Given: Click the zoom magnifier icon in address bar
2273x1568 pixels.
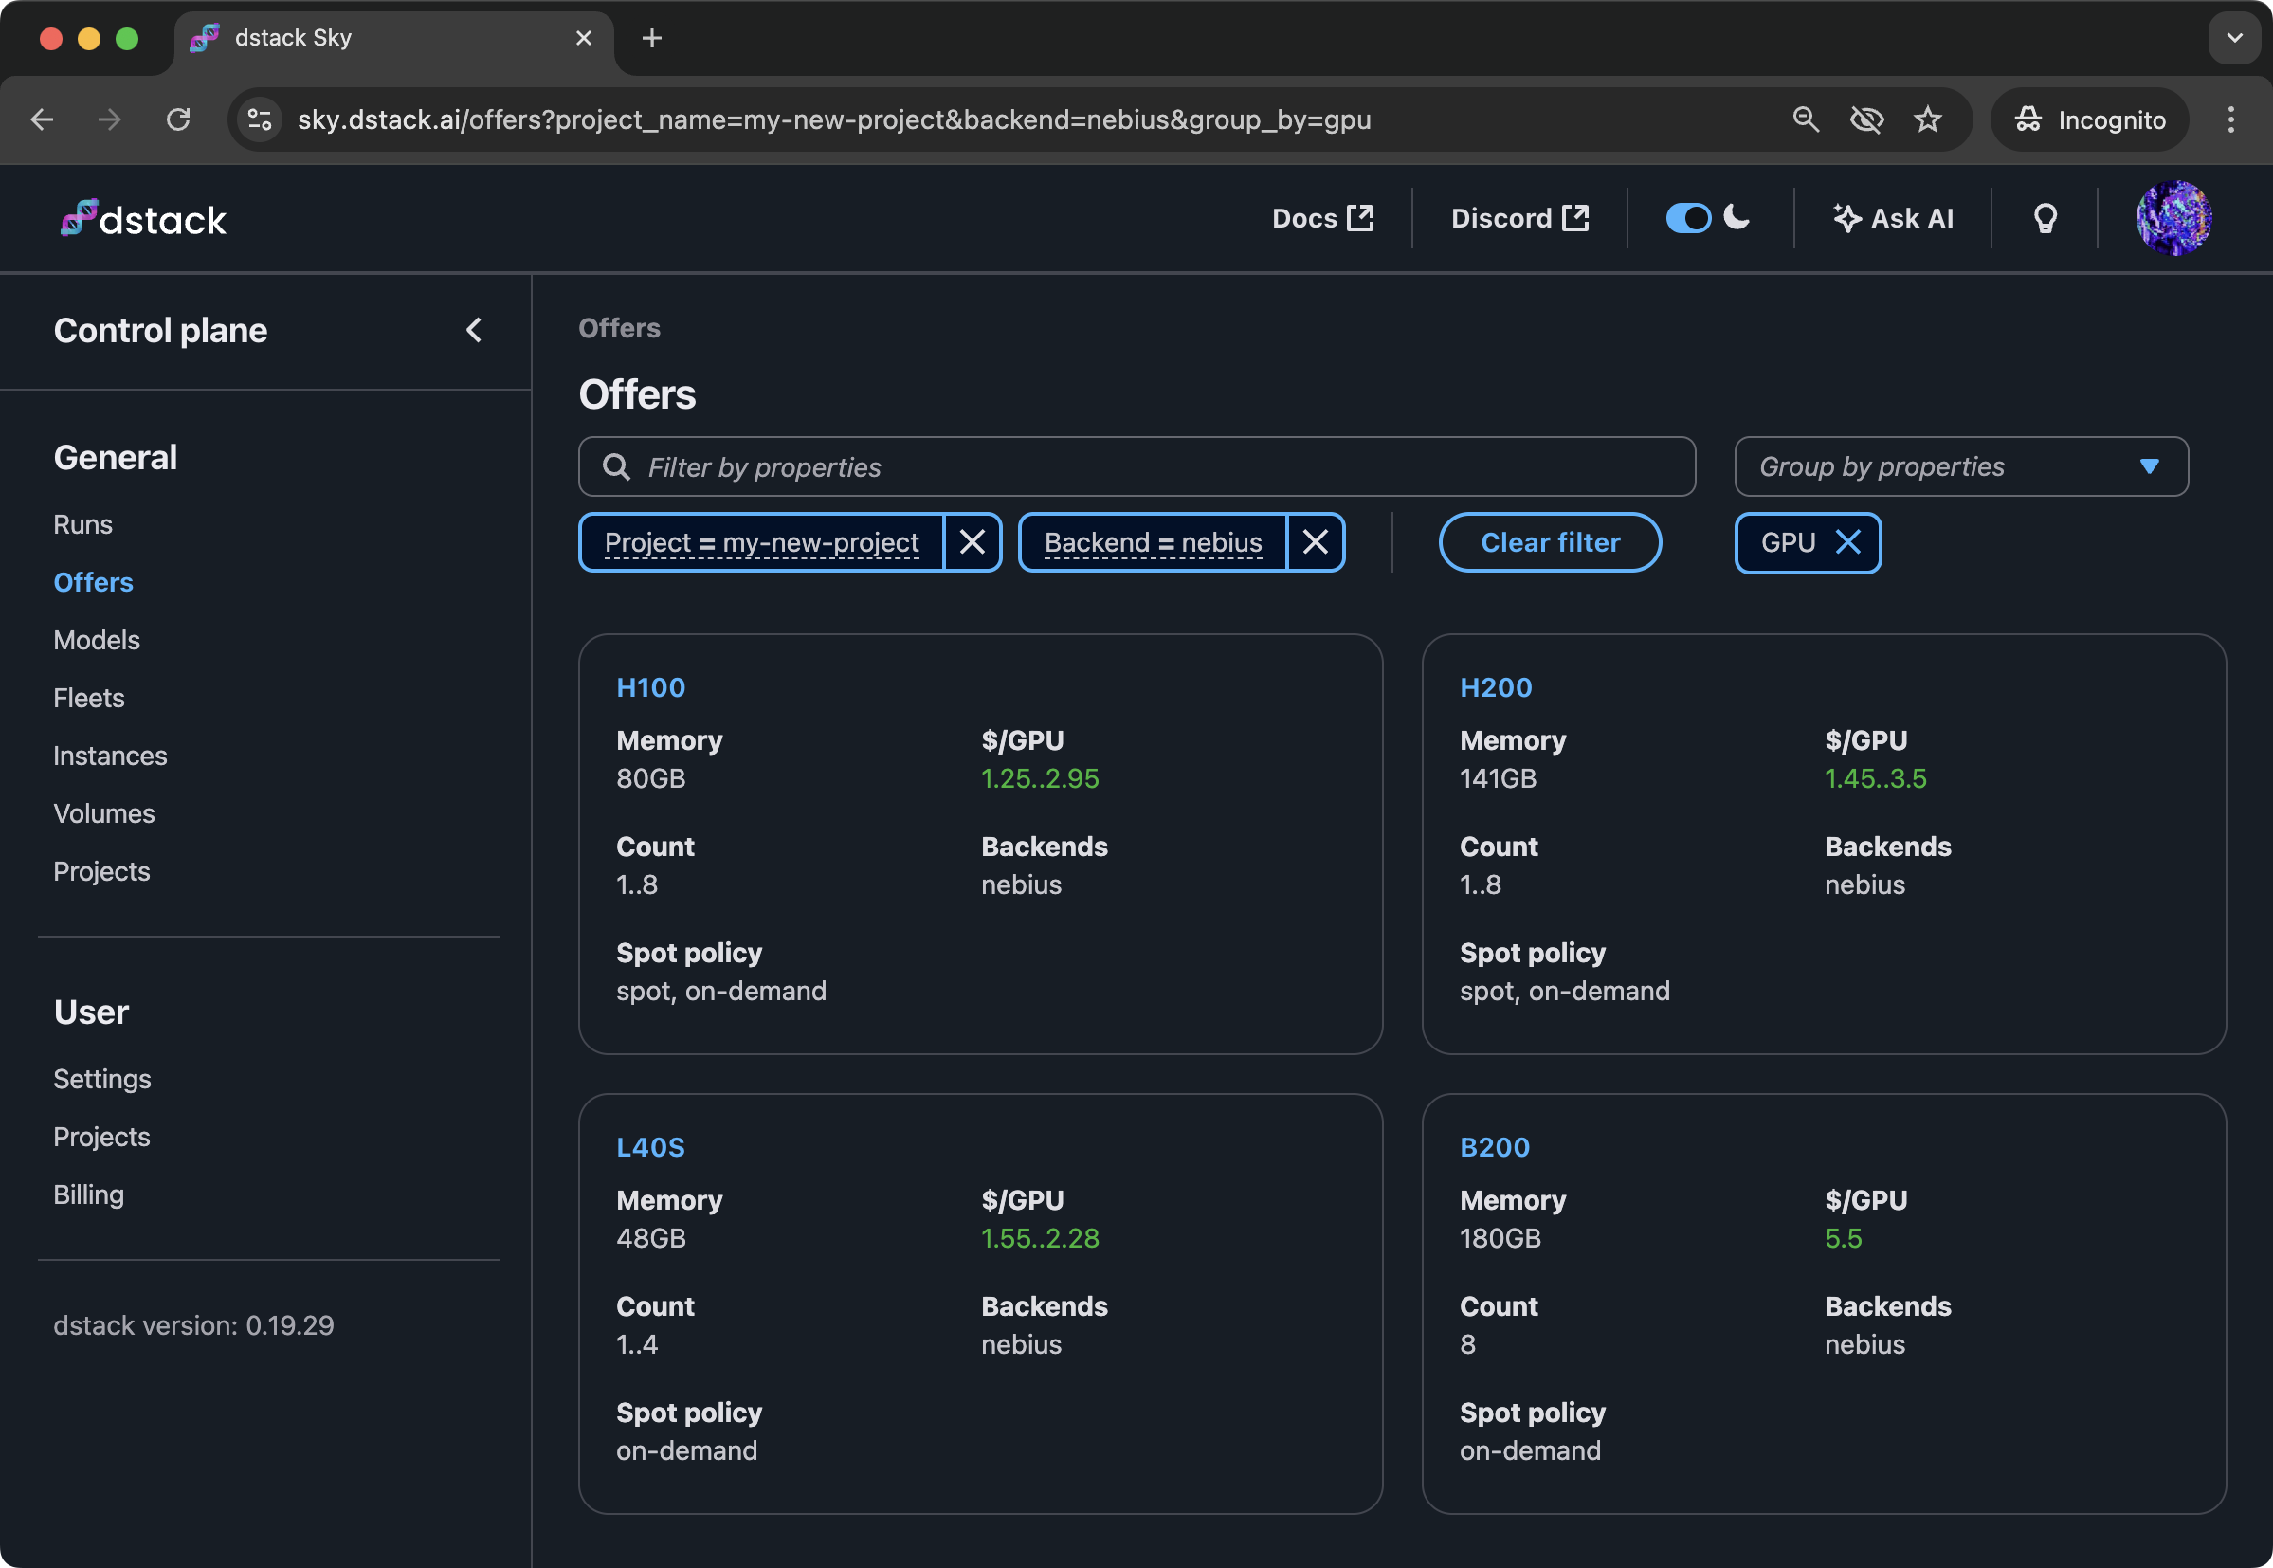Looking at the screenshot, I should (1806, 119).
